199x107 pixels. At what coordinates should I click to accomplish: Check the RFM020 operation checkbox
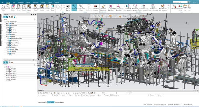[8, 69]
